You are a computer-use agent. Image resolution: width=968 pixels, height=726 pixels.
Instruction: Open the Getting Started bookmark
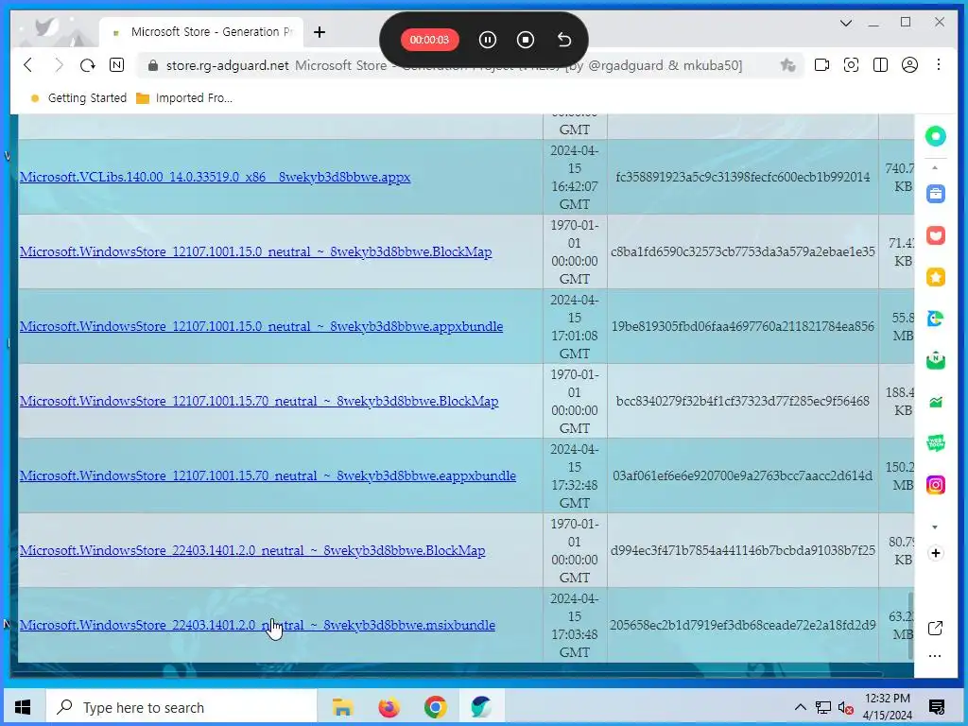pyautogui.click(x=78, y=98)
